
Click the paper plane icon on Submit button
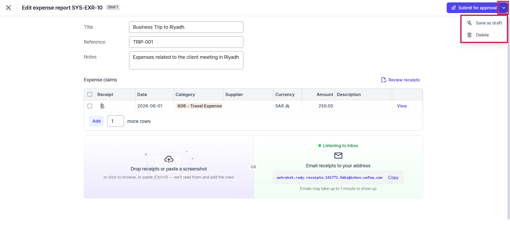(453, 8)
